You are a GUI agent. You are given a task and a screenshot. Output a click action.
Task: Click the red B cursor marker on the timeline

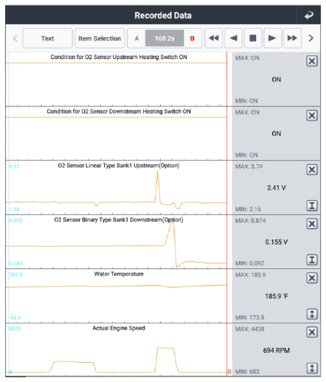click(229, 372)
